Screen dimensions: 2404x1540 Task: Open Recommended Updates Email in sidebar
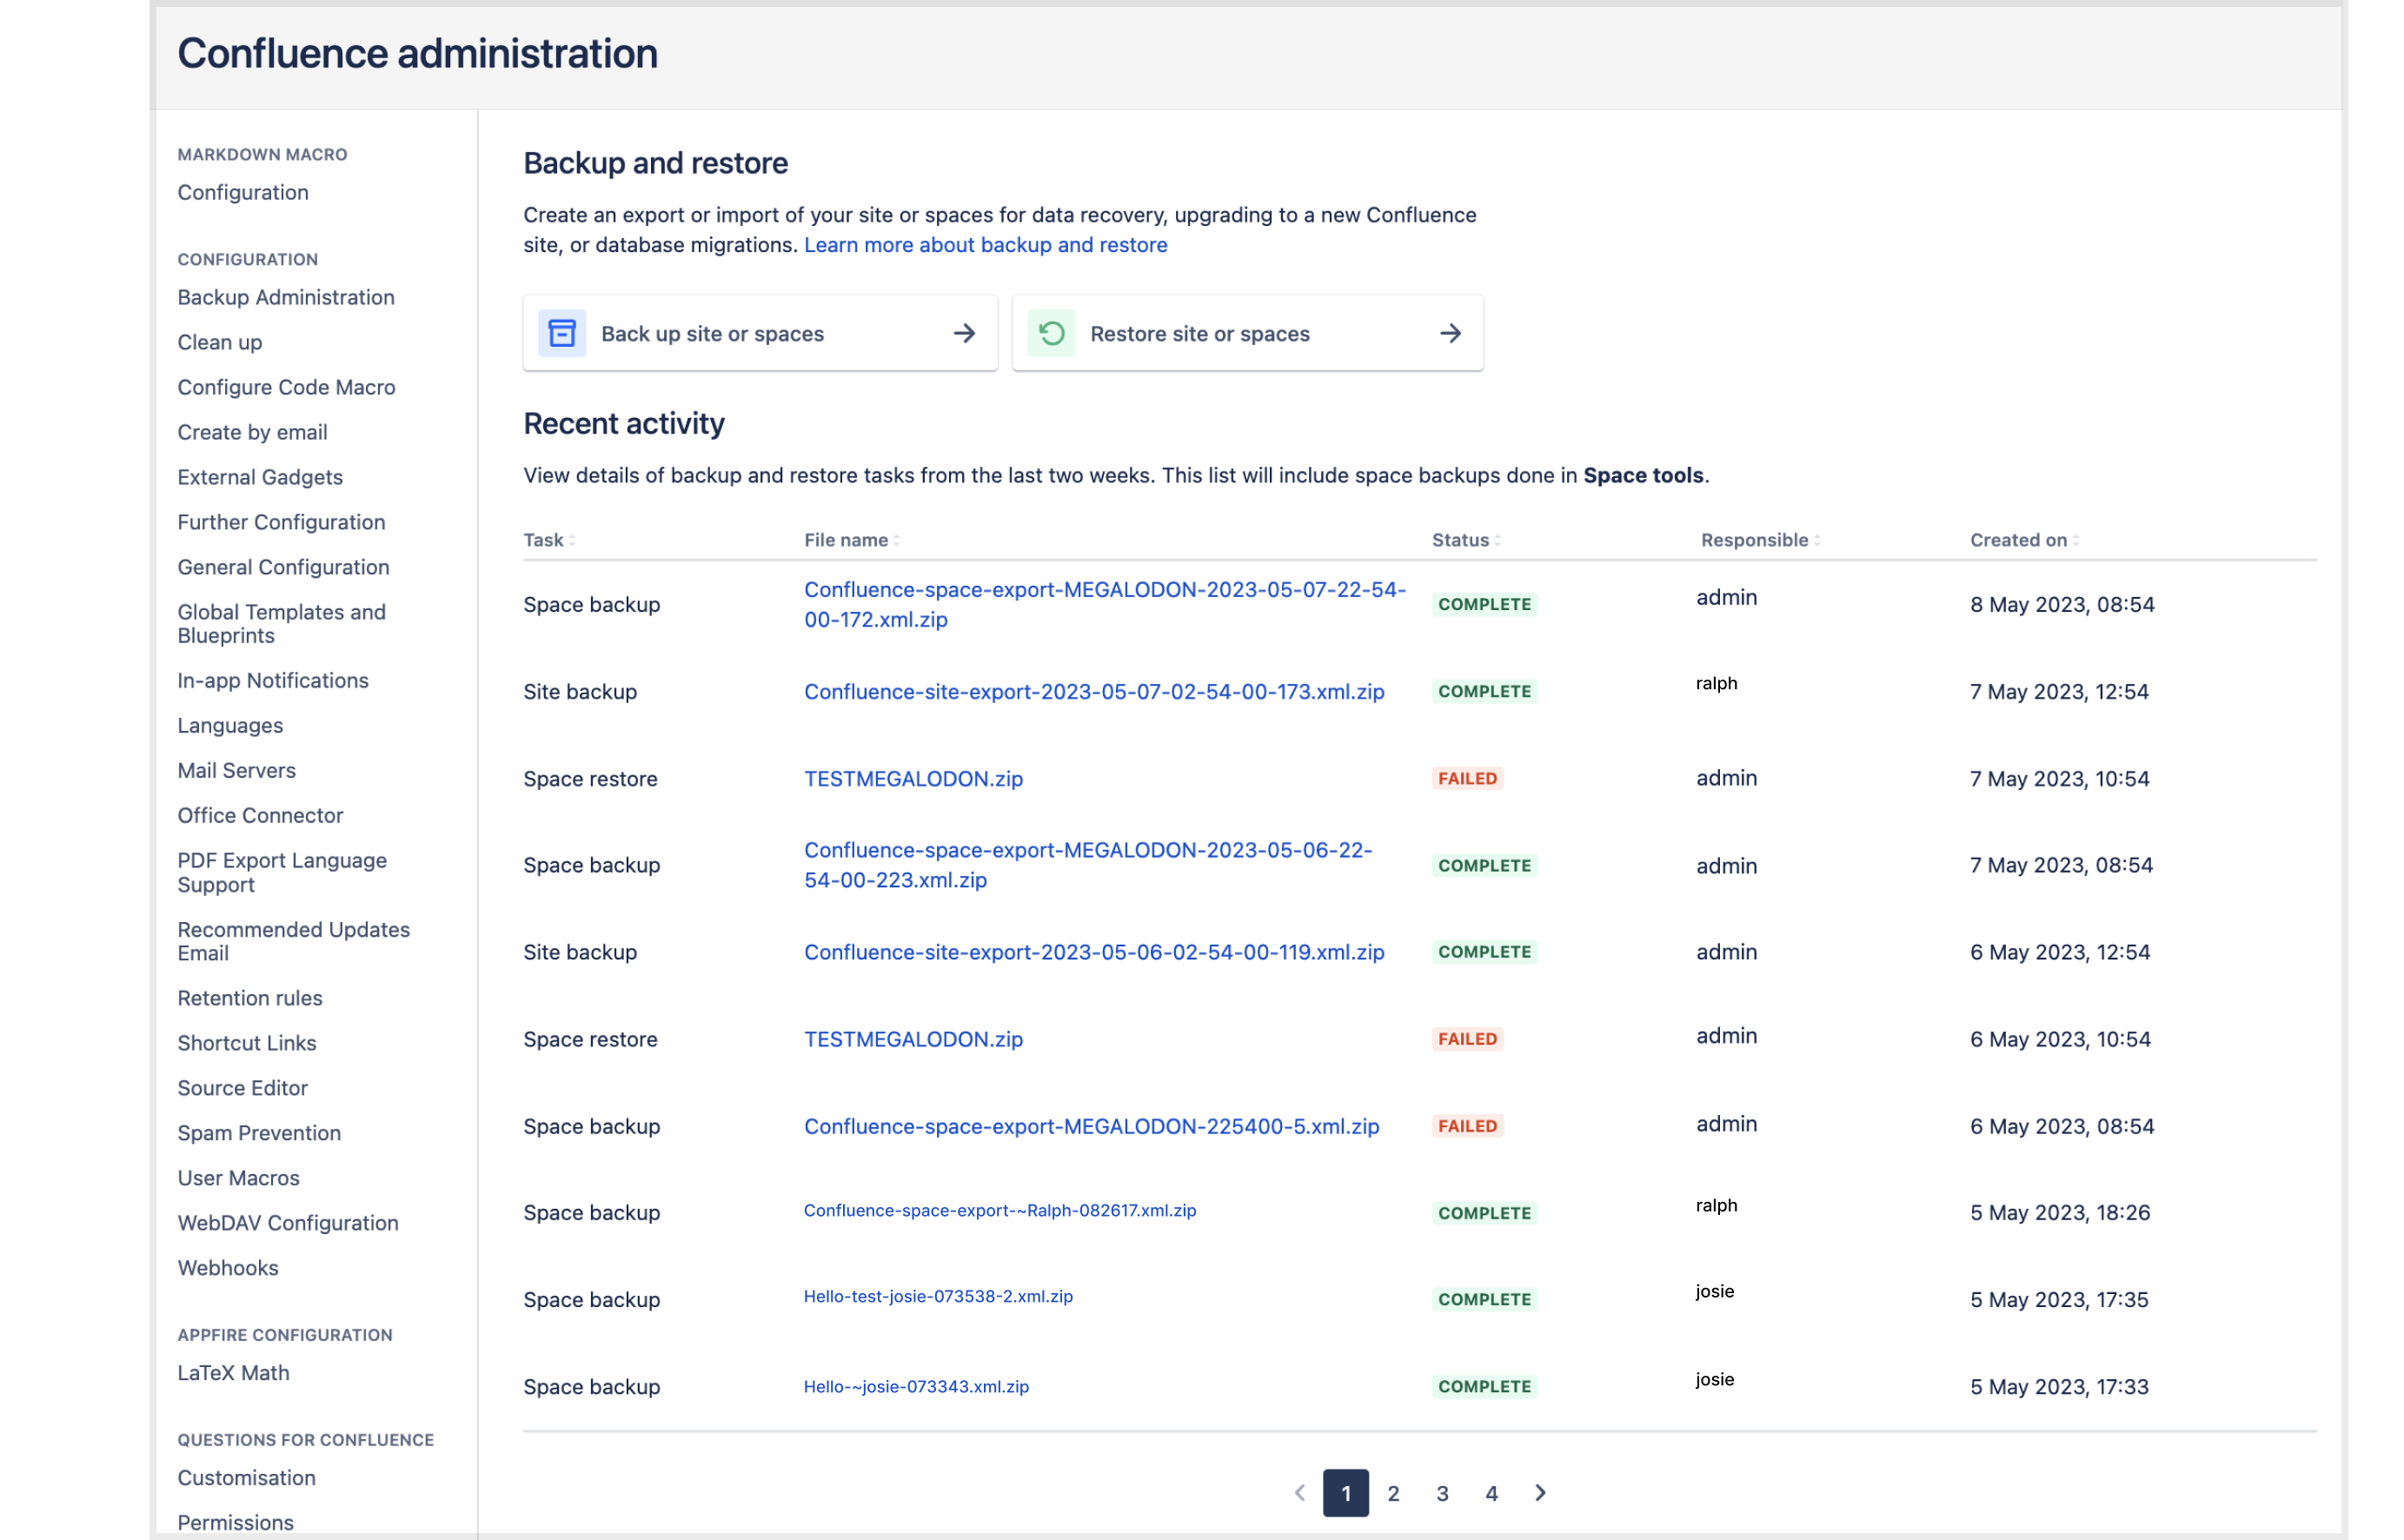(x=293, y=941)
